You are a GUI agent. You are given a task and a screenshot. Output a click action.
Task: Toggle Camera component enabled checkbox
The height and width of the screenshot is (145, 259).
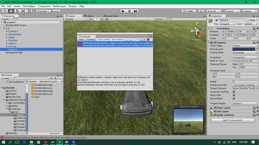[x=215, y=42]
